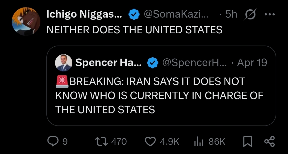Click the author's blue verified badge
The height and width of the screenshot is (154, 288).
134,14
